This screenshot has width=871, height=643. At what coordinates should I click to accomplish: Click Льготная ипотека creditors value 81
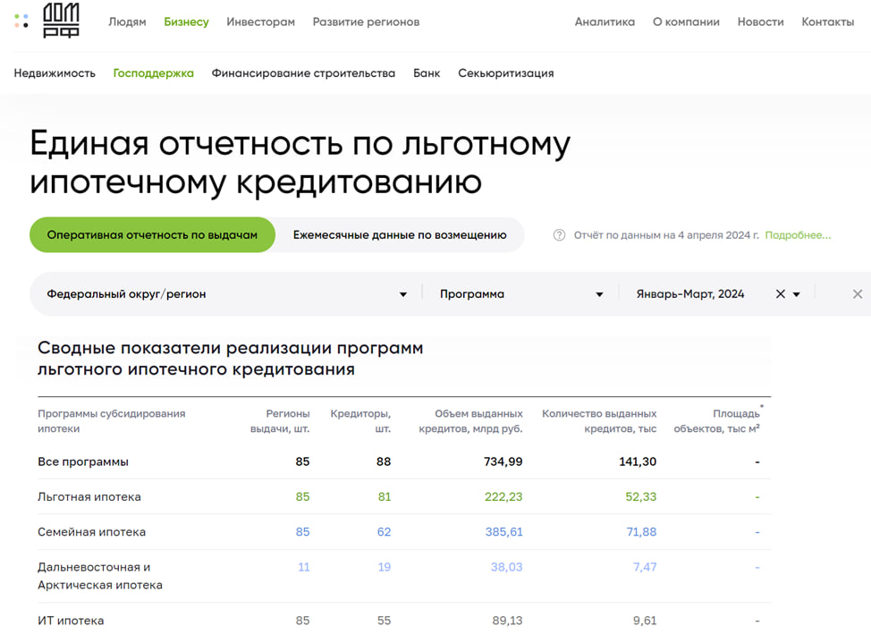point(385,496)
